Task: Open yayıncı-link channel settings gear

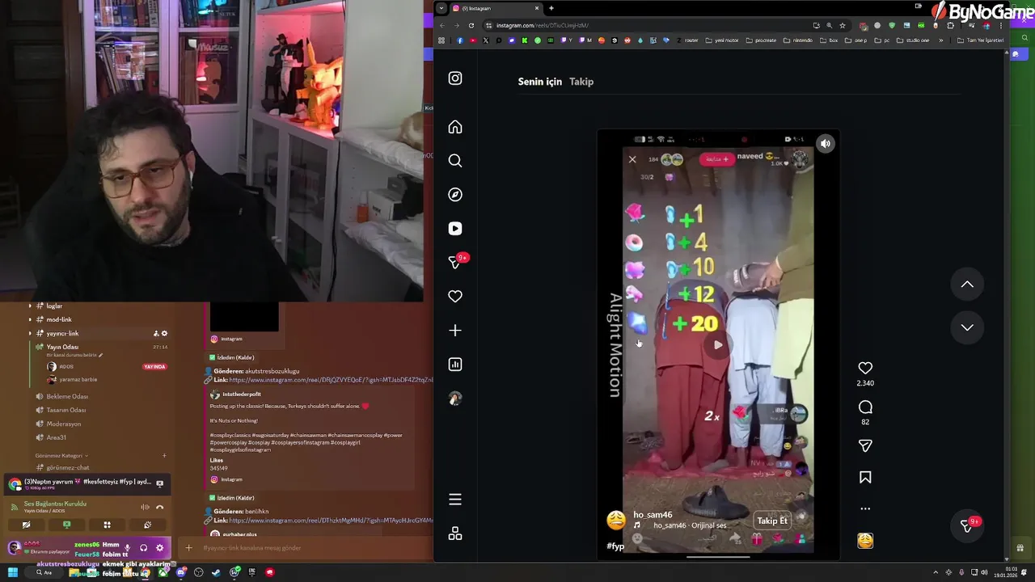Action: (164, 333)
